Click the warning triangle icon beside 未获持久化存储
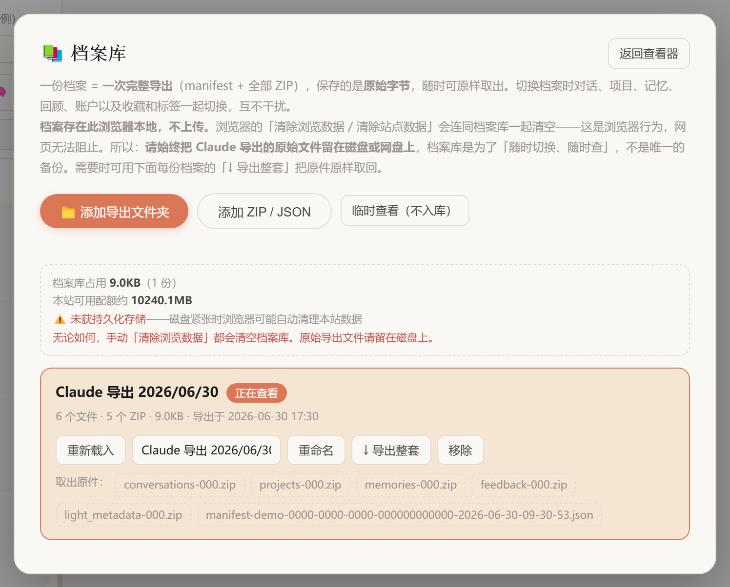Image resolution: width=730 pixels, height=587 pixels. [x=60, y=319]
